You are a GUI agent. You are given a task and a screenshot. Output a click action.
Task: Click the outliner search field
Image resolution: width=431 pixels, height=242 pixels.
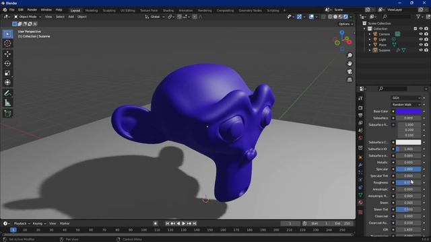click(397, 17)
